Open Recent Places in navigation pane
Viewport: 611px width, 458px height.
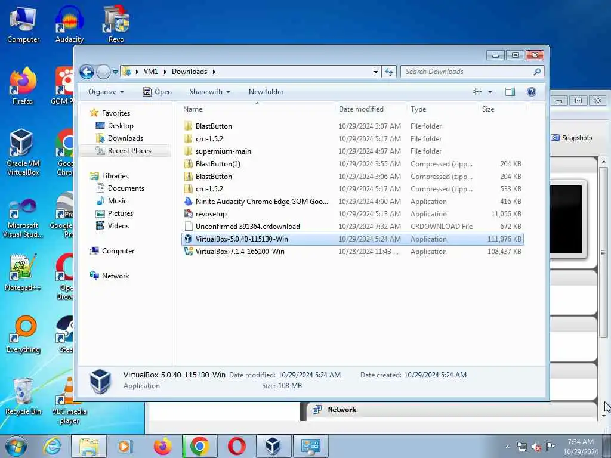click(x=129, y=151)
